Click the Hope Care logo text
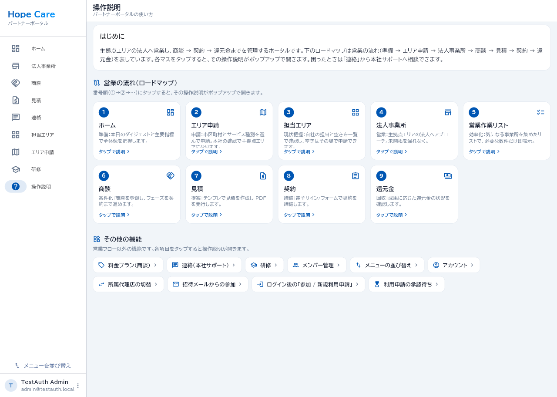This screenshot has width=557, height=397. [x=31, y=14]
